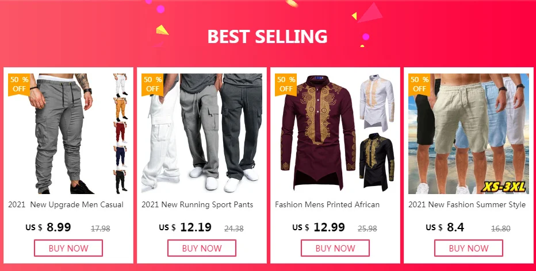Click the US $8.99 price

pyautogui.click(x=48, y=227)
